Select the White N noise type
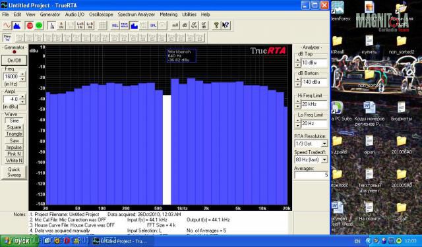This screenshot has height=247, width=422. 15,161
